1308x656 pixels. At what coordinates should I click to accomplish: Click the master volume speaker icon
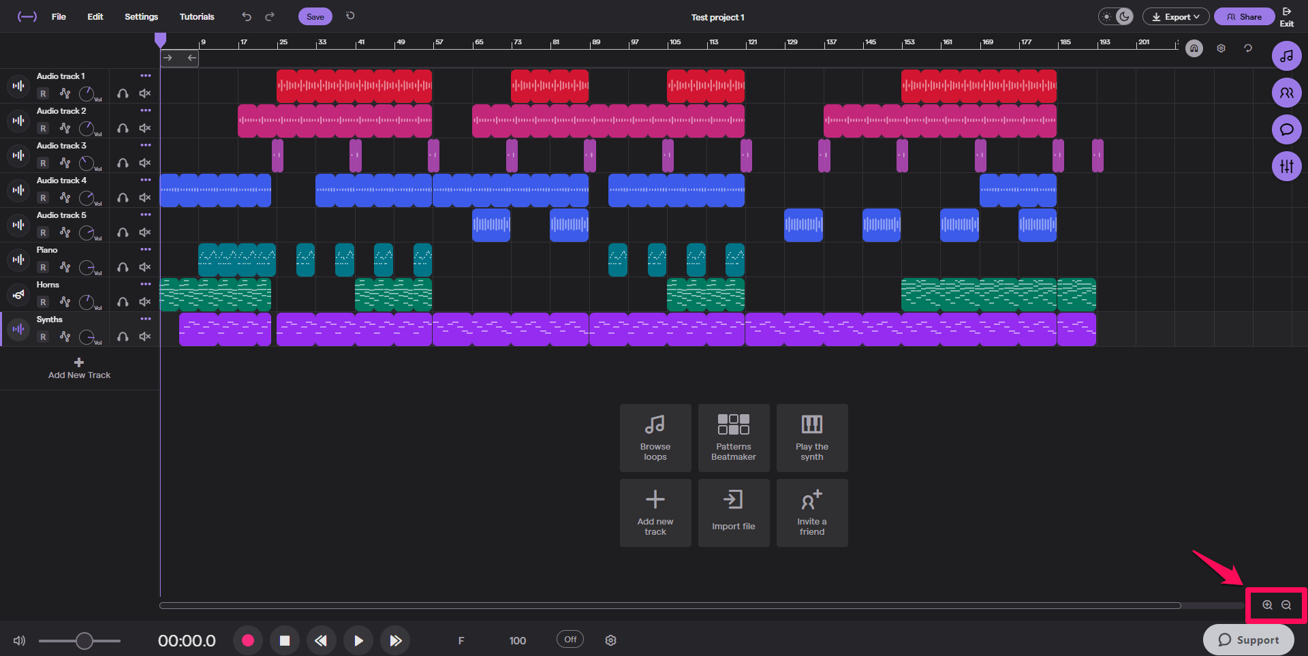click(19, 641)
